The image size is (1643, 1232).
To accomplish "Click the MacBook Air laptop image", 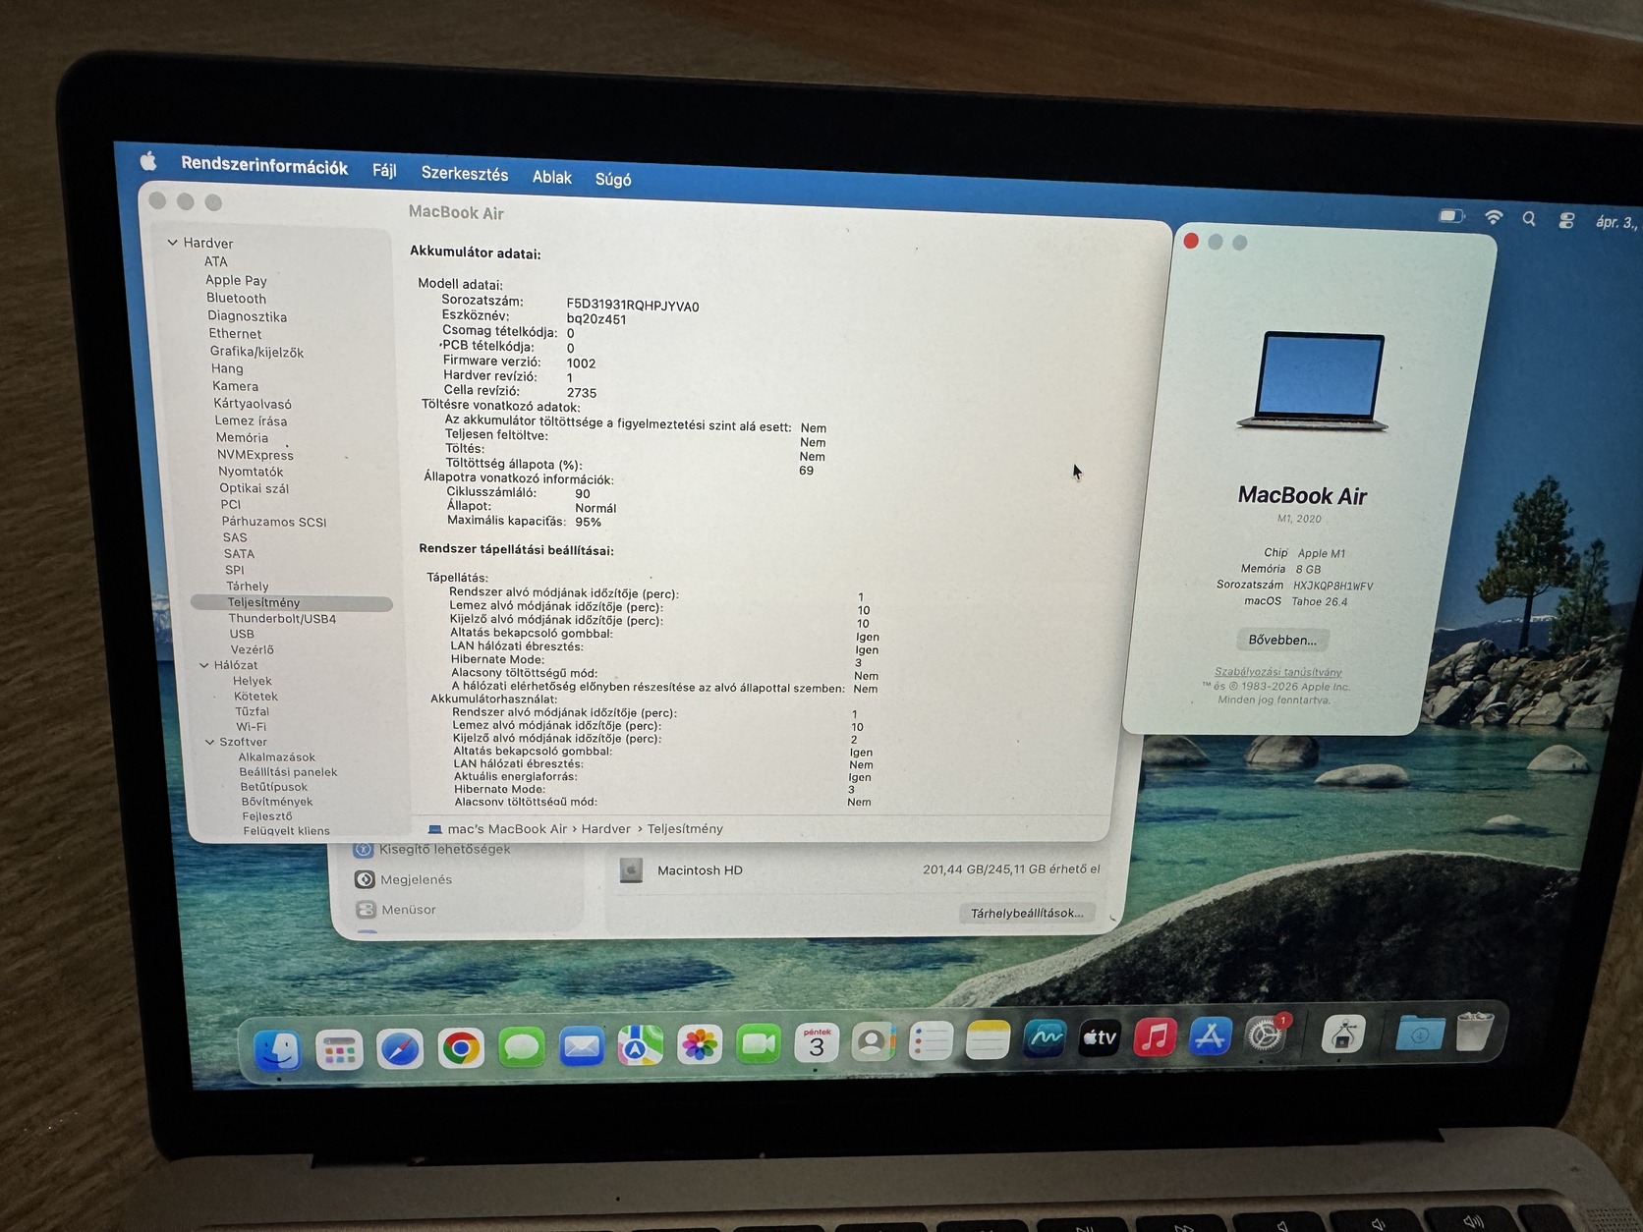I will pyautogui.click(x=1312, y=381).
